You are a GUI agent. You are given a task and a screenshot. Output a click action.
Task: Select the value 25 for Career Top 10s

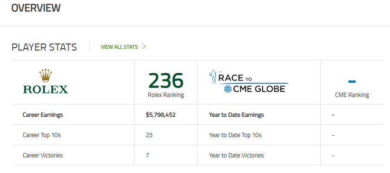coord(149,135)
